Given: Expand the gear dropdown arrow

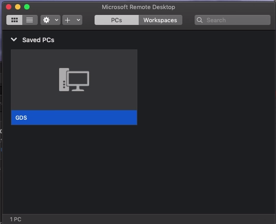Looking at the screenshot, I should [x=56, y=20].
